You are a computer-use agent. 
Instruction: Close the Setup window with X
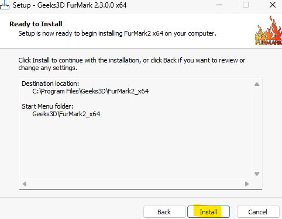(x=273, y=5)
